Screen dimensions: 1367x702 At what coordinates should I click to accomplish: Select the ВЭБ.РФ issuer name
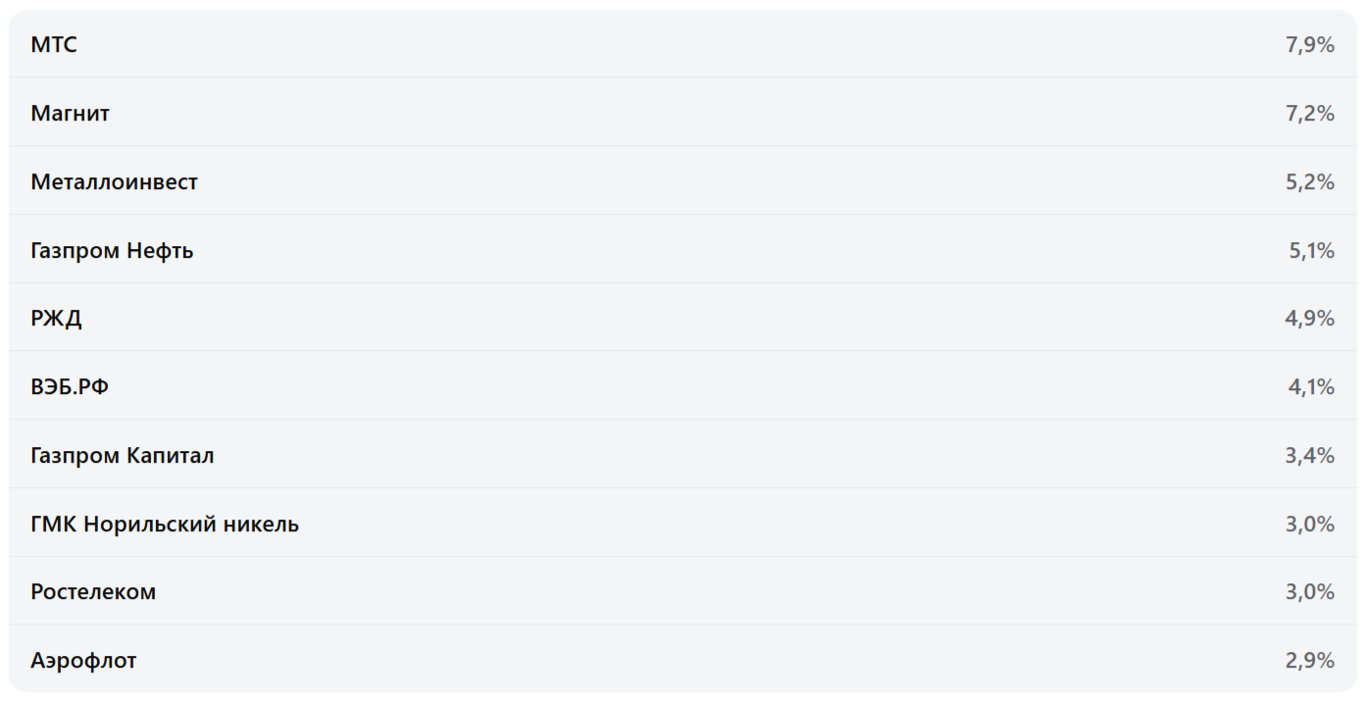click(70, 387)
